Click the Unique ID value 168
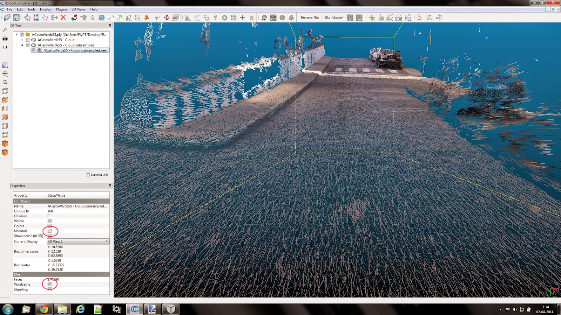 [50, 211]
